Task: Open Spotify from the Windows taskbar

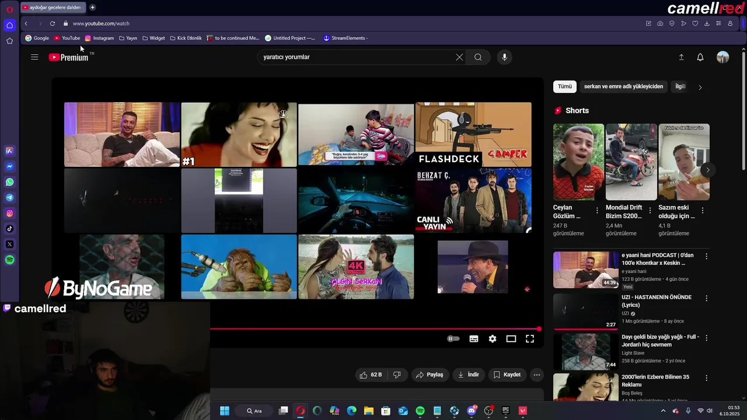Action: click(420, 411)
